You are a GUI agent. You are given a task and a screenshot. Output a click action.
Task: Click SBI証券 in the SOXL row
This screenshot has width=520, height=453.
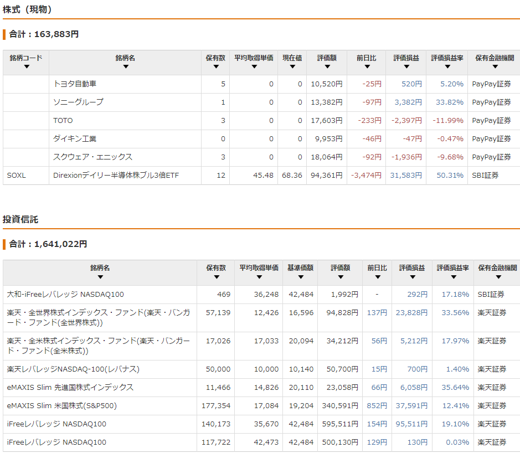485,175
